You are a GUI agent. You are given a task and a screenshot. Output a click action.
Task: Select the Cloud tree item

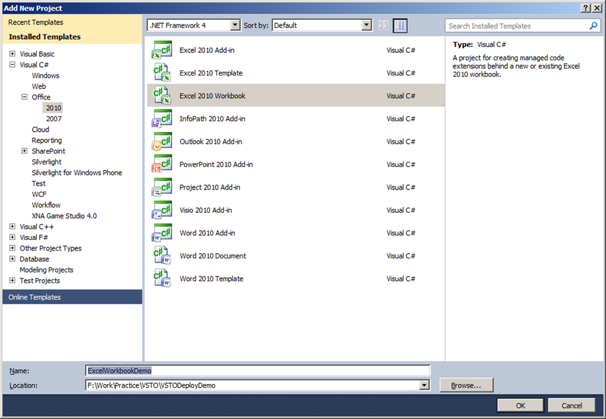40,129
